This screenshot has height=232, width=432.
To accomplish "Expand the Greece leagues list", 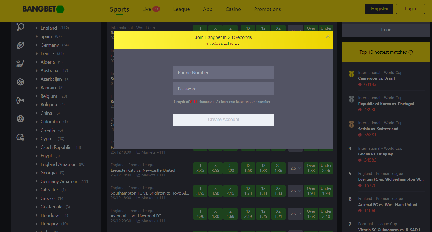I will pos(37,198).
